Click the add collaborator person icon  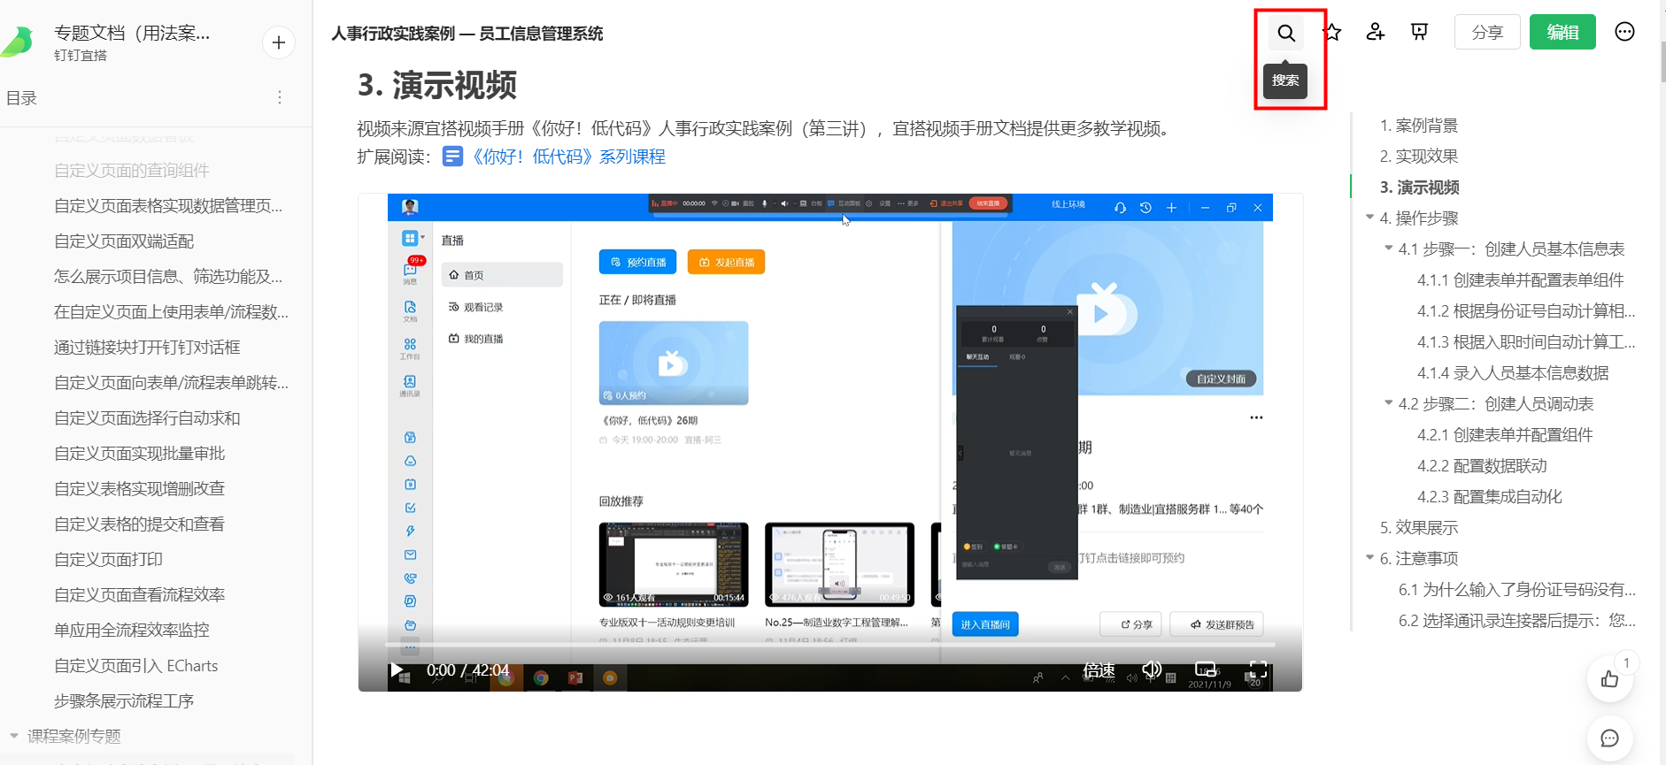[1375, 32]
